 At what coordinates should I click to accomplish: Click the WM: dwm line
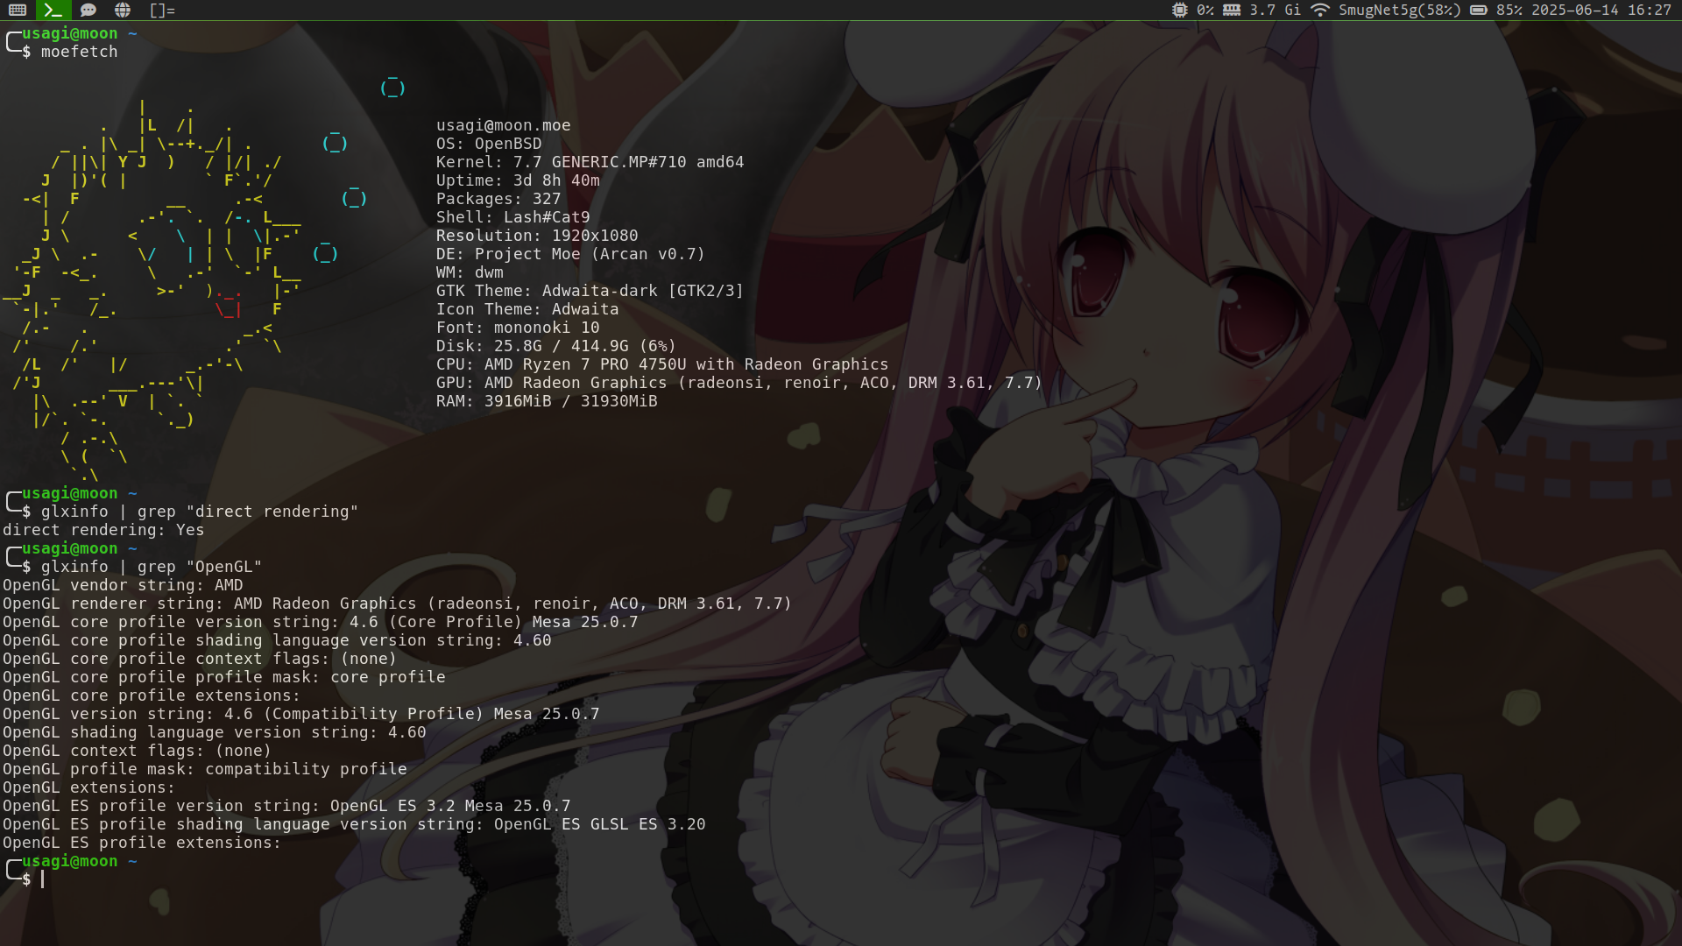click(x=470, y=272)
